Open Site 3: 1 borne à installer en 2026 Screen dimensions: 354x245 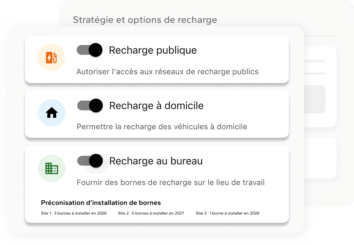[x=228, y=213]
